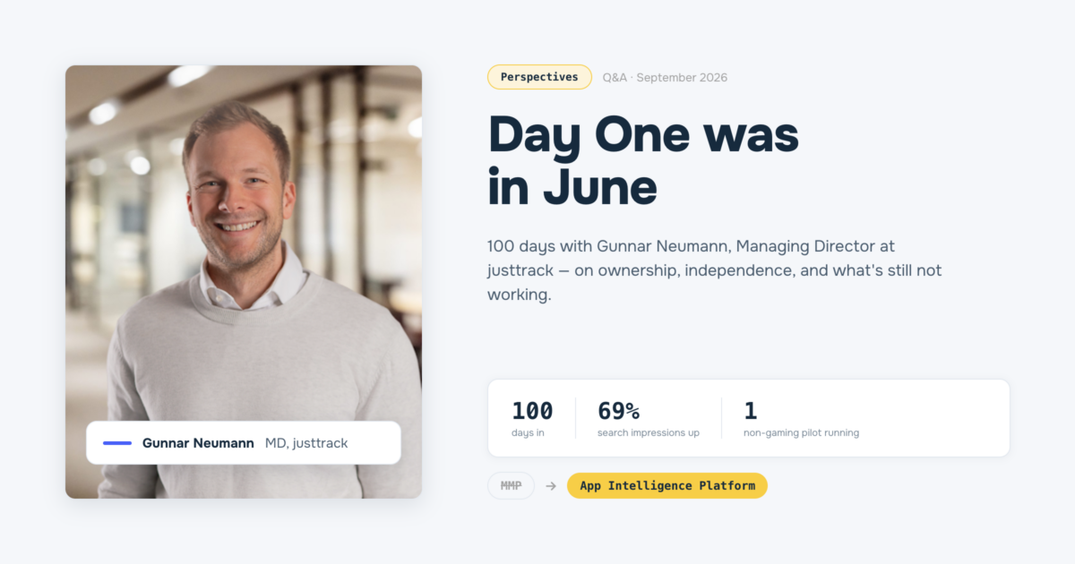The height and width of the screenshot is (564, 1075).
Task: Select the 100 days in stat
Action: pos(532,419)
